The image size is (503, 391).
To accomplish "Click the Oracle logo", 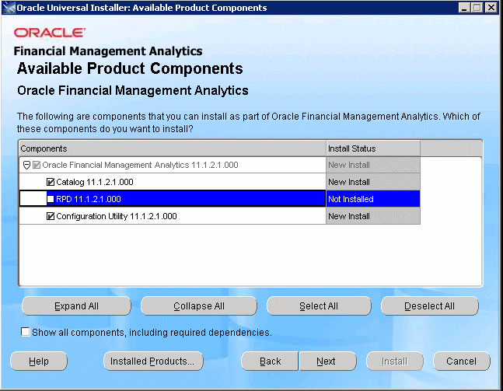I will pos(50,33).
